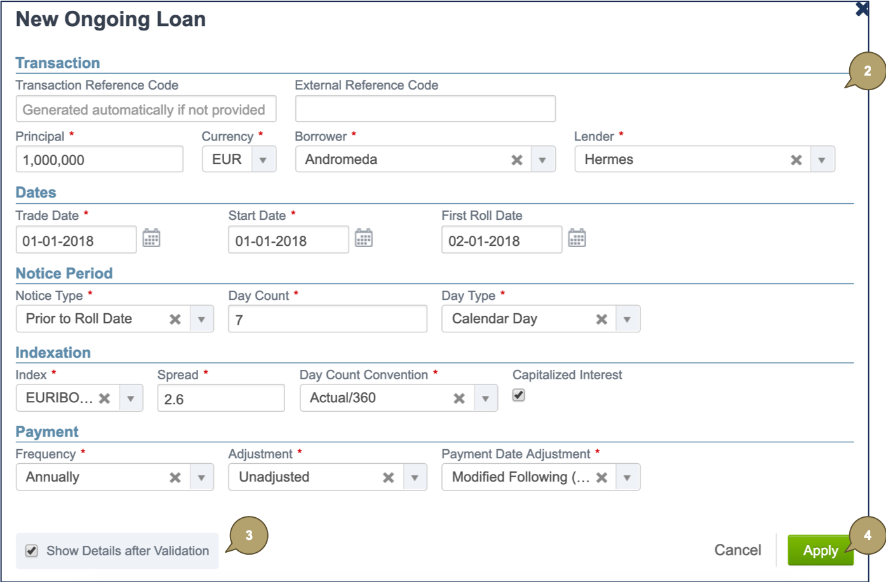Open the Payment Date Adjustment dropdown
This screenshot has height=582, width=886.
pos(628,477)
